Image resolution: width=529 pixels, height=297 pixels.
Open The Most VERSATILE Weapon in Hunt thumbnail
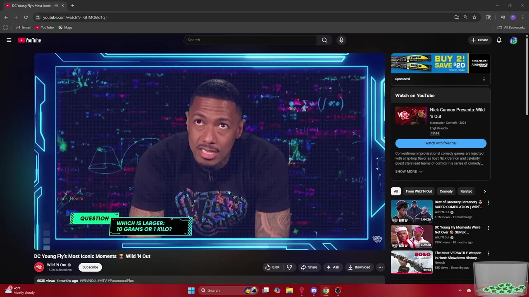[412, 262]
